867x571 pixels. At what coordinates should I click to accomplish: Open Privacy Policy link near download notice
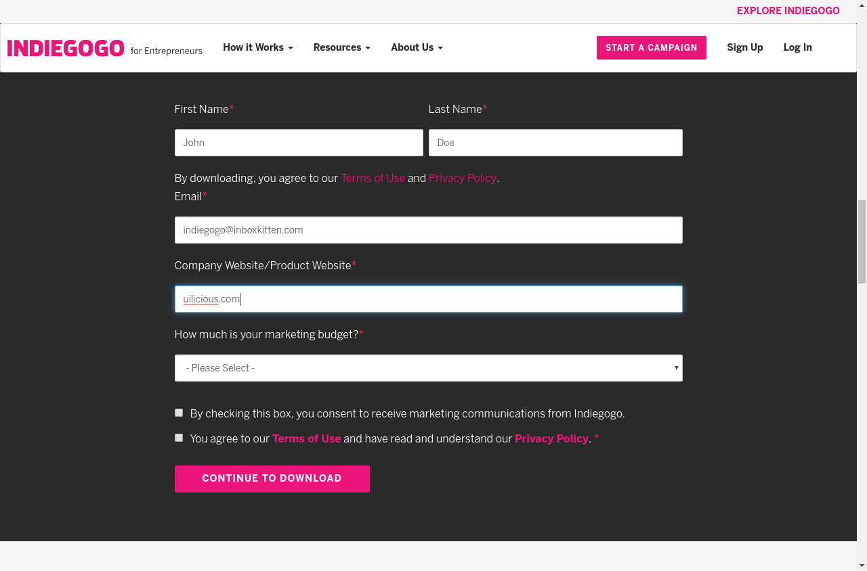point(463,179)
